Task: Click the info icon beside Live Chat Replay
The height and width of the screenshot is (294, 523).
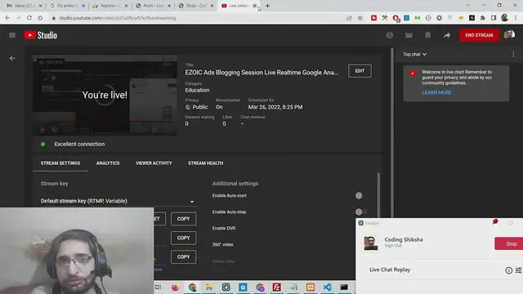Action: pos(508,270)
